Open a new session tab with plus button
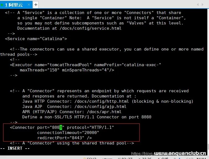This screenshot has height=159, width=209. click(36, 5)
